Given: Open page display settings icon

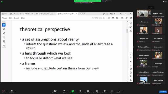Looking at the screenshot, I should click(x=131, y=73).
